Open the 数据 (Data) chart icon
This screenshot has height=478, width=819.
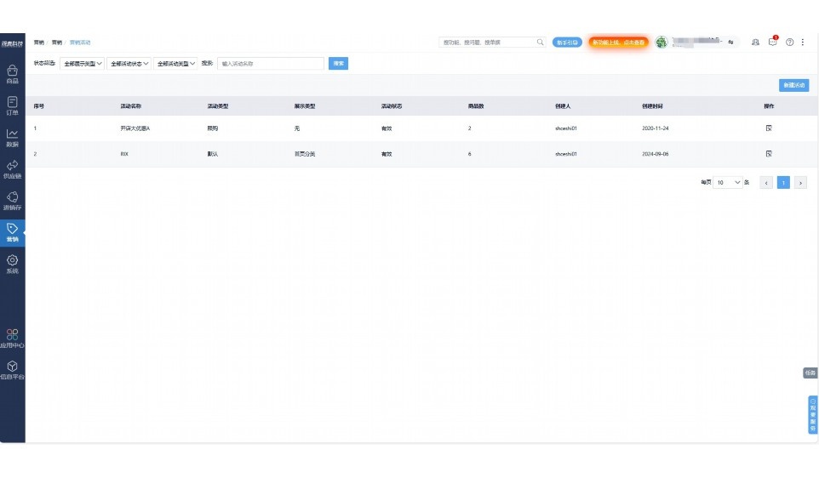pyautogui.click(x=12, y=136)
